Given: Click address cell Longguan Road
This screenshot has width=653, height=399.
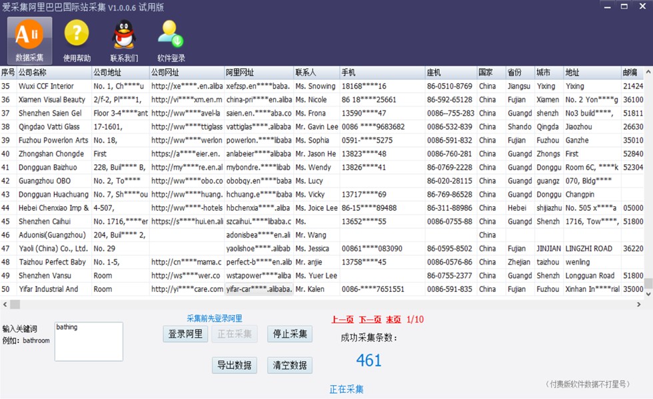Looking at the screenshot, I should pyautogui.click(x=592, y=275).
